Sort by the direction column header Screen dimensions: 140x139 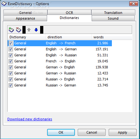68,37
